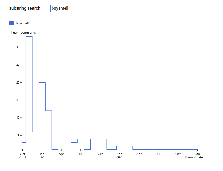Click the substring search input field
Screen dimensions: 223x171
coord(88,8)
